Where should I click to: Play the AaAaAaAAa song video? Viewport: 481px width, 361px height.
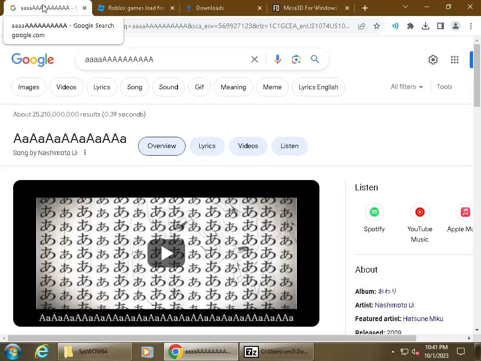pyautogui.click(x=166, y=253)
